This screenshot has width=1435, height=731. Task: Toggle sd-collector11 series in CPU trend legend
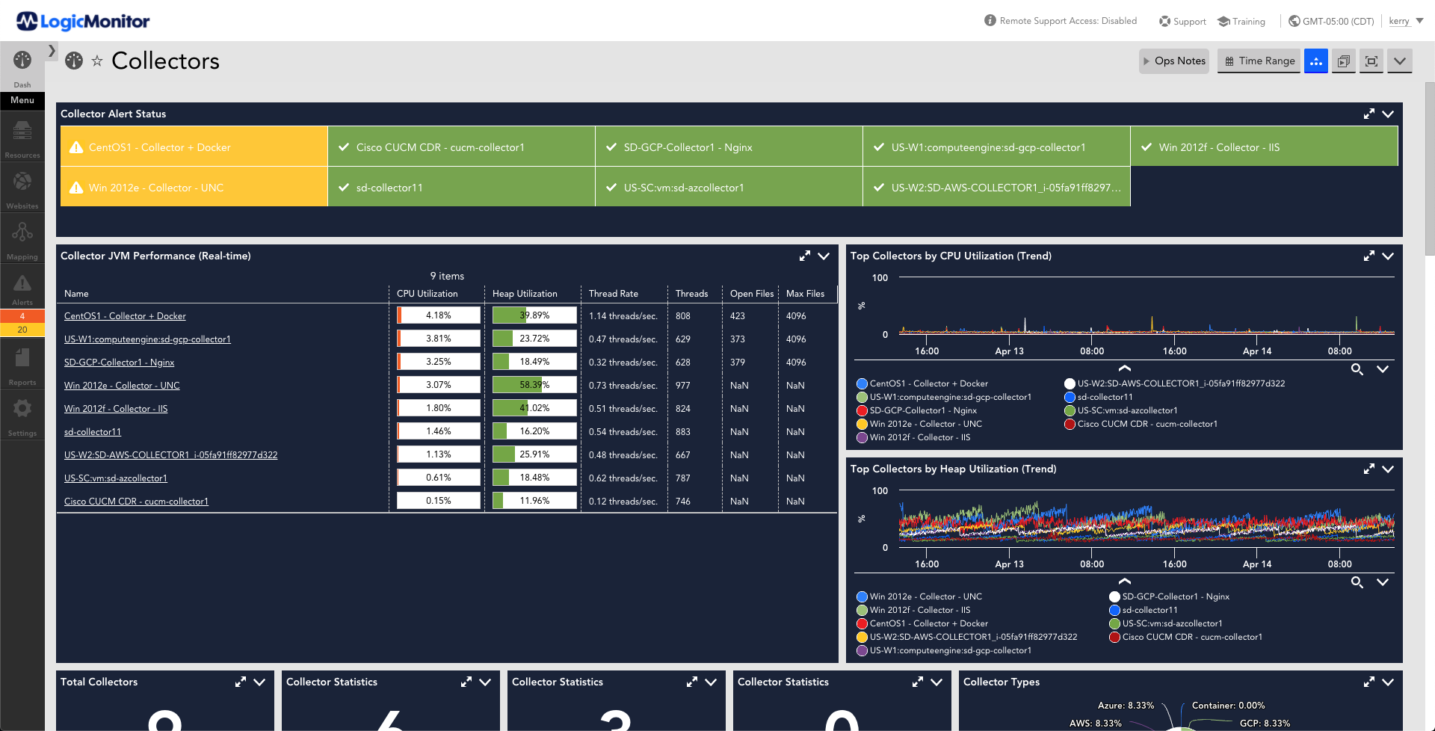pos(1099,397)
